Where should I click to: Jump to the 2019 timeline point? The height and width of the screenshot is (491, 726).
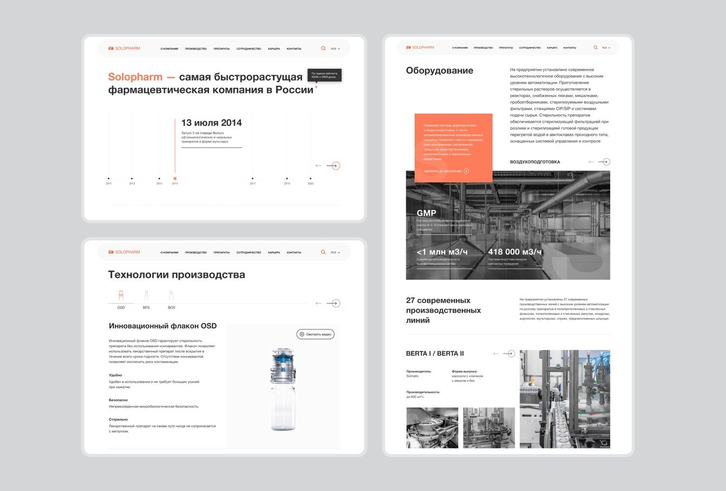[287, 179]
